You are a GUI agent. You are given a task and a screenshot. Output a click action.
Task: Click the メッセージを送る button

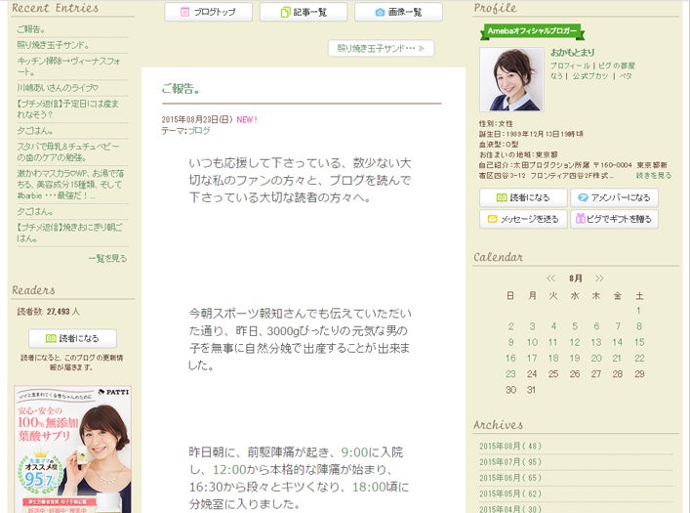523,219
